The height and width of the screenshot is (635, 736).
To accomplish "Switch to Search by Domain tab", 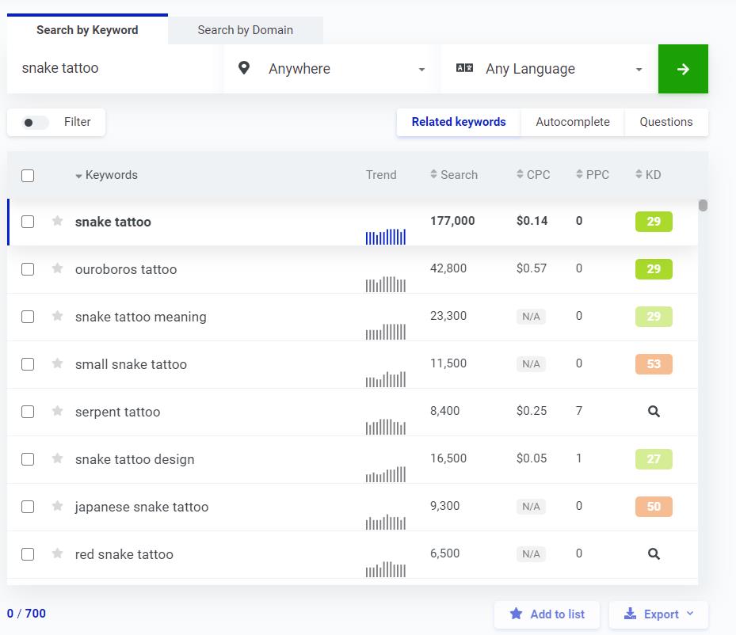I will click(x=245, y=30).
